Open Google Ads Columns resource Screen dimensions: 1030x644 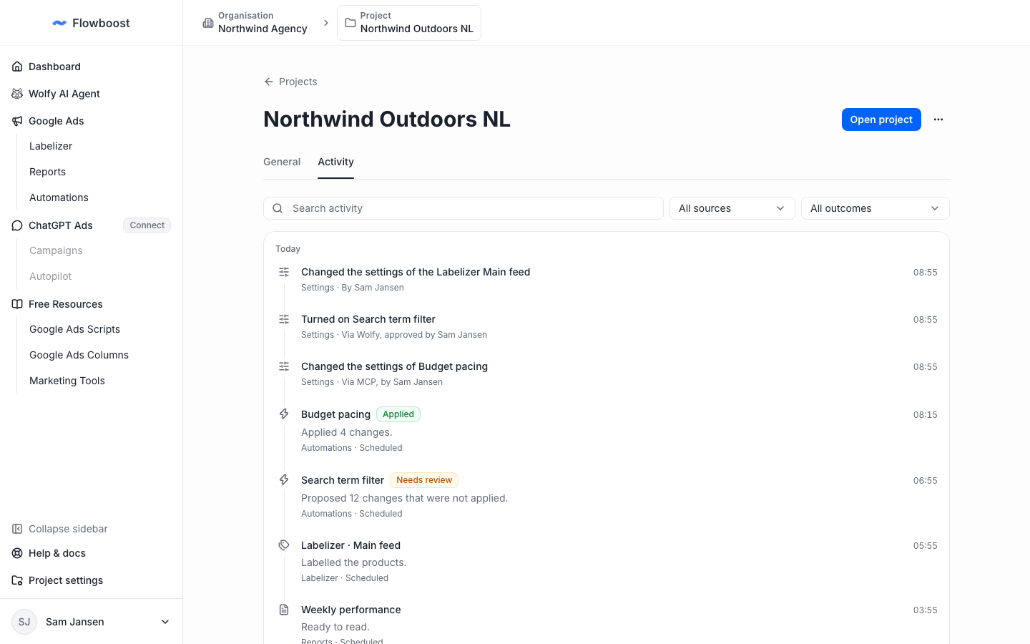coord(79,355)
